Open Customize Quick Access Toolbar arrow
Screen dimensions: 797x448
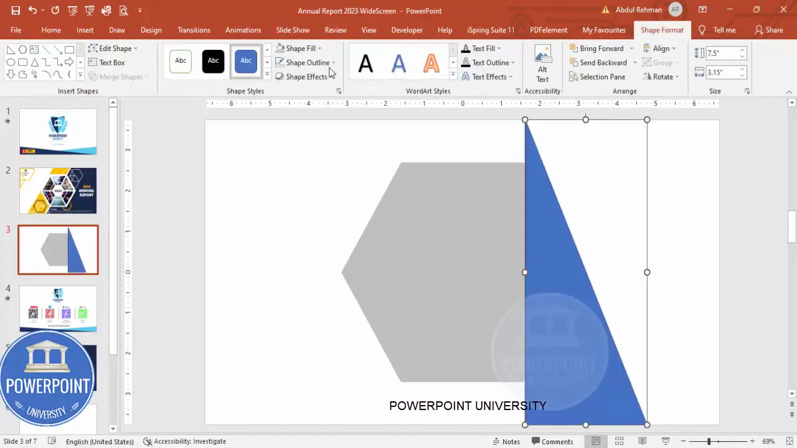point(139,11)
